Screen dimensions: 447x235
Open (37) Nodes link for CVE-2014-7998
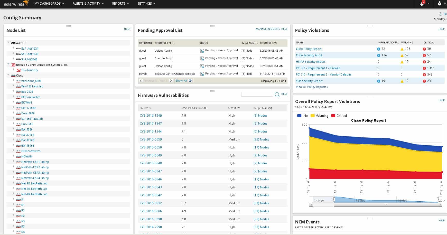pos(261,227)
